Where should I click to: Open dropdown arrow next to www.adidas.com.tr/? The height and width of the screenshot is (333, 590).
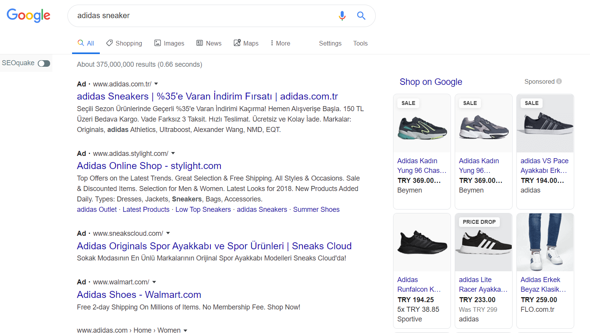pos(156,84)
